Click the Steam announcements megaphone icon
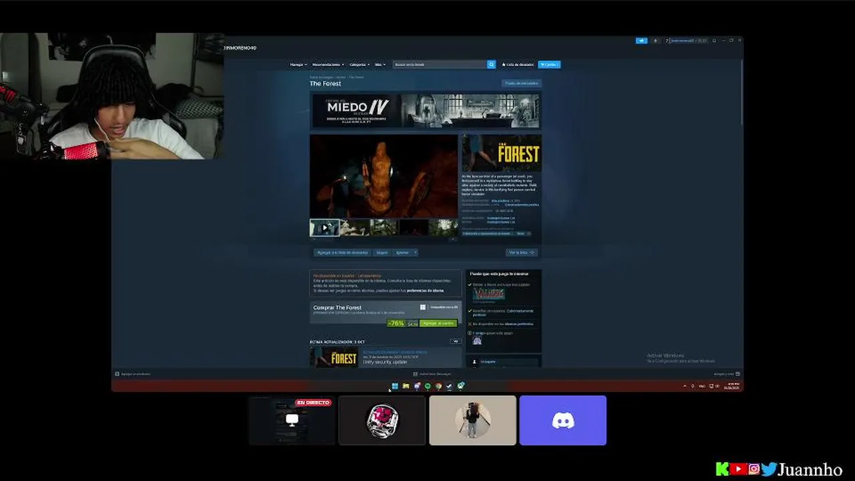Screen dimensions: 855x481 (641, 41)
